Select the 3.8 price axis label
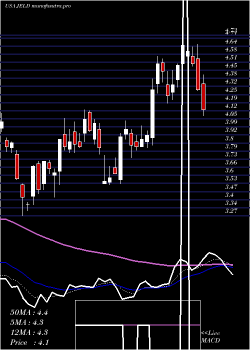This screenshot has height=350, width=250. [229, 138]
